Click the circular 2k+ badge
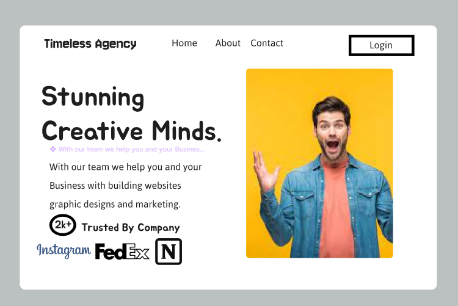Screen dimensions: 458x306 point(63,225)
